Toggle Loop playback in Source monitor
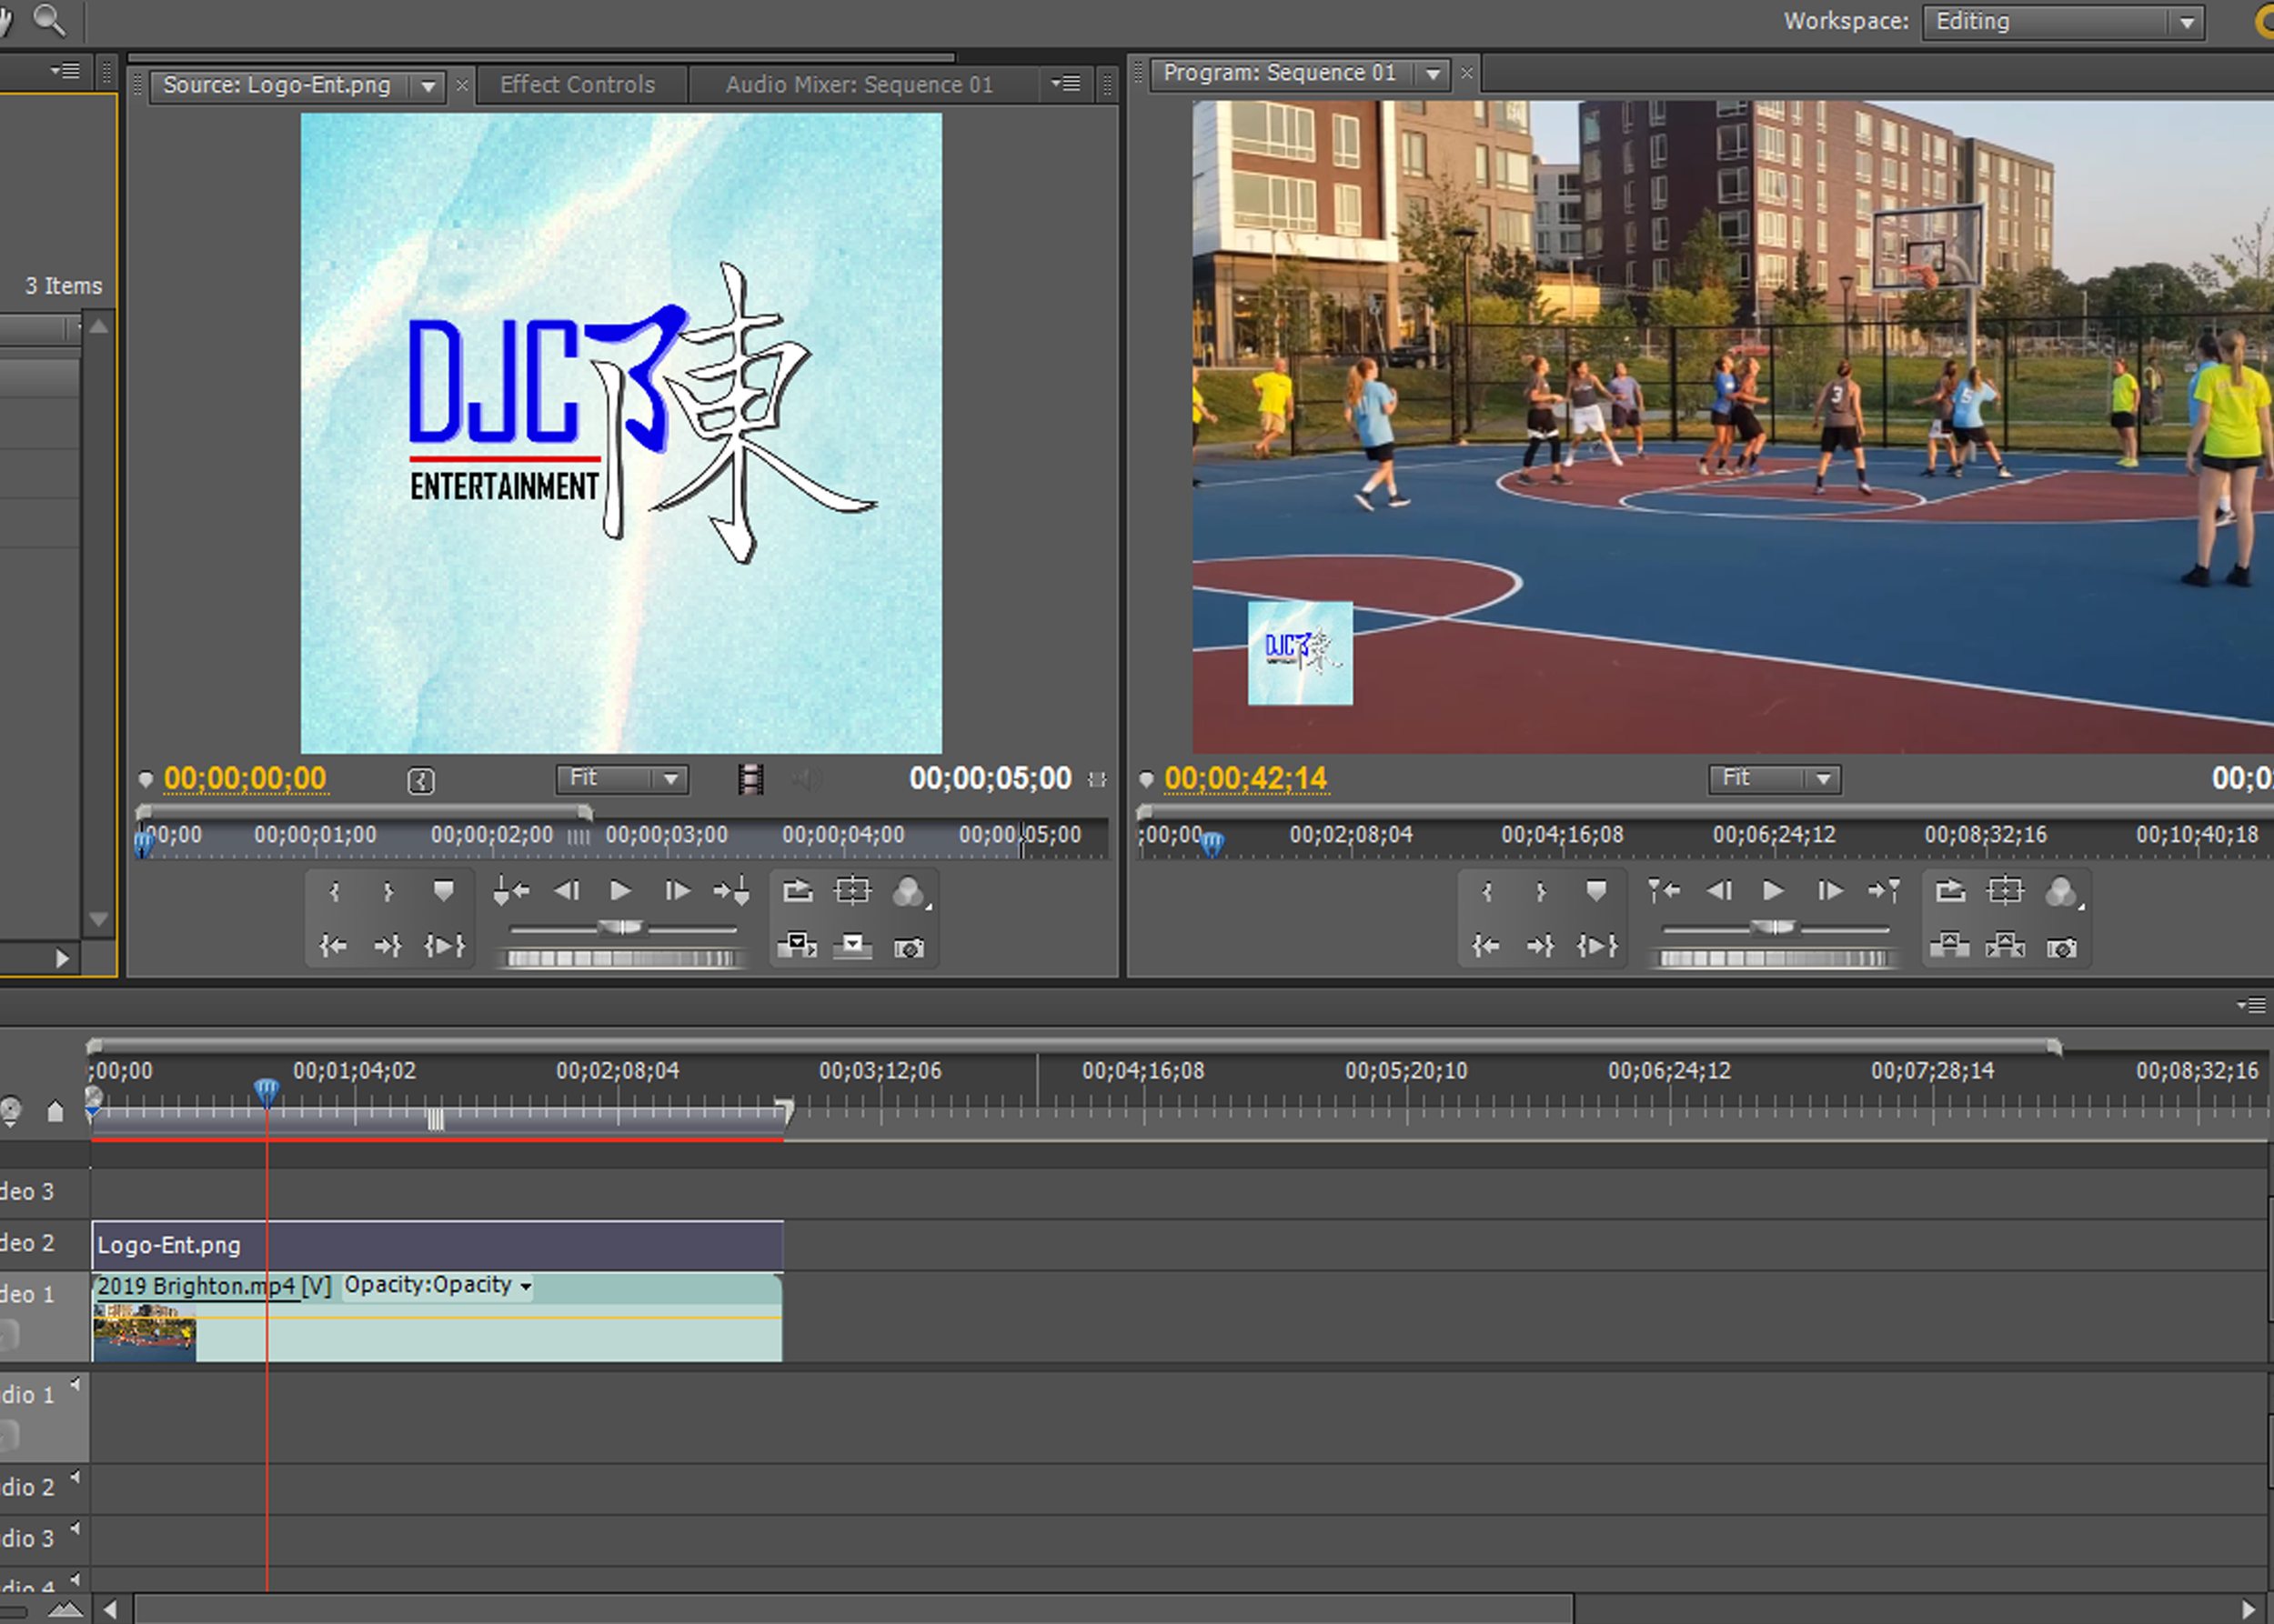The image size is (2274, 1624). pyautogui.click(x=798, y=890)
